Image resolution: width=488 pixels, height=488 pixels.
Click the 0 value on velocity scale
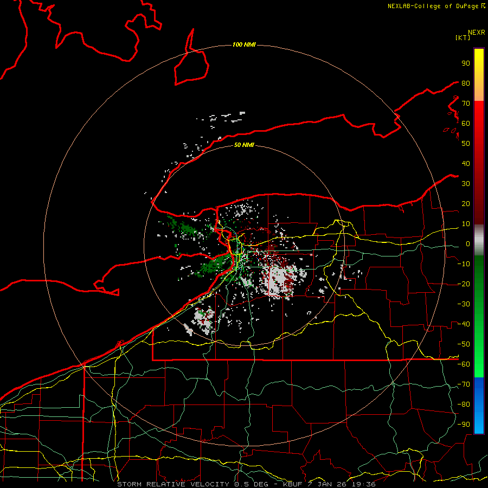468,244
